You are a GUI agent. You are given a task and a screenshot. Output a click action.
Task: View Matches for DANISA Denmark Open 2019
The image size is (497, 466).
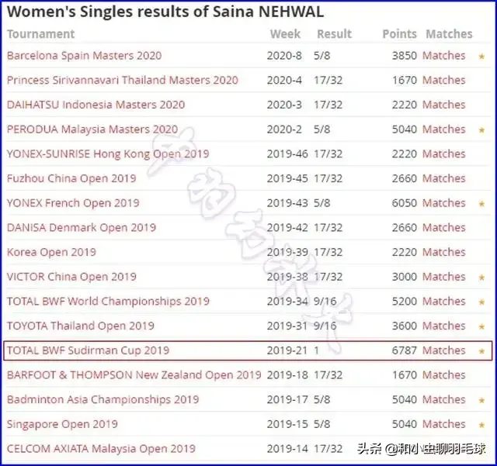pyautogui.click(x=444, y=227)
